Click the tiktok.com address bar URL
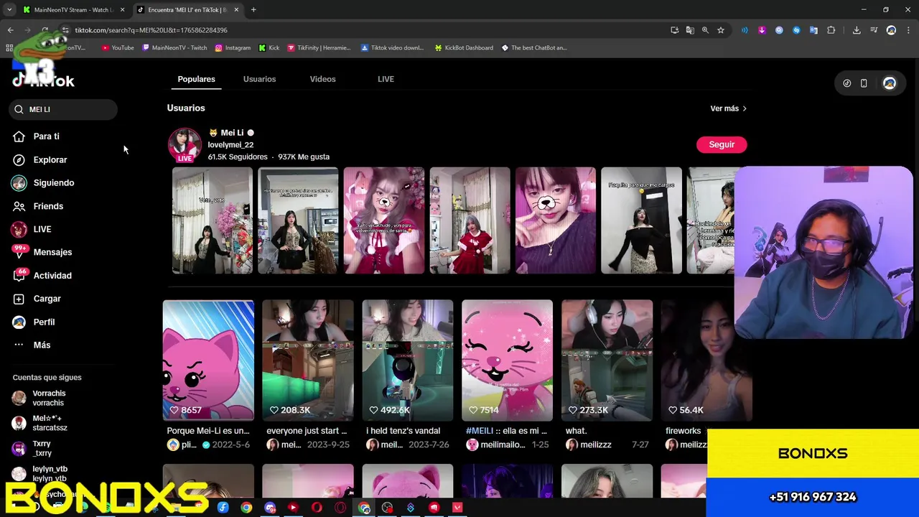 click(151, 30)
